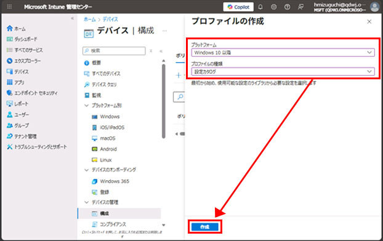Click the 作成 button

point(204,227)
